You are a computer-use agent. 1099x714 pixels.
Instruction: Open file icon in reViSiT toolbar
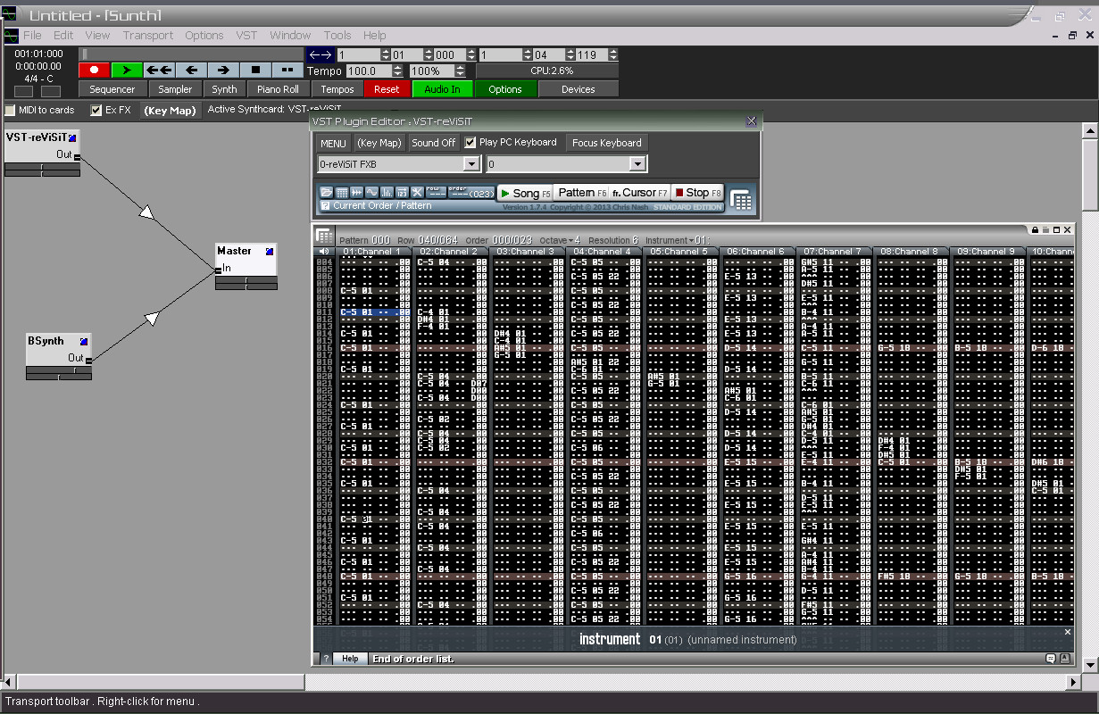[x=327, y=193]
